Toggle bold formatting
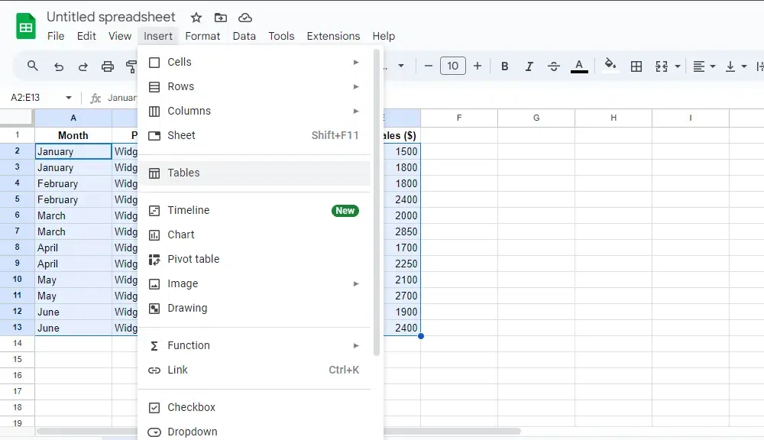Screen dimensions: 764x440 point(505,66)
